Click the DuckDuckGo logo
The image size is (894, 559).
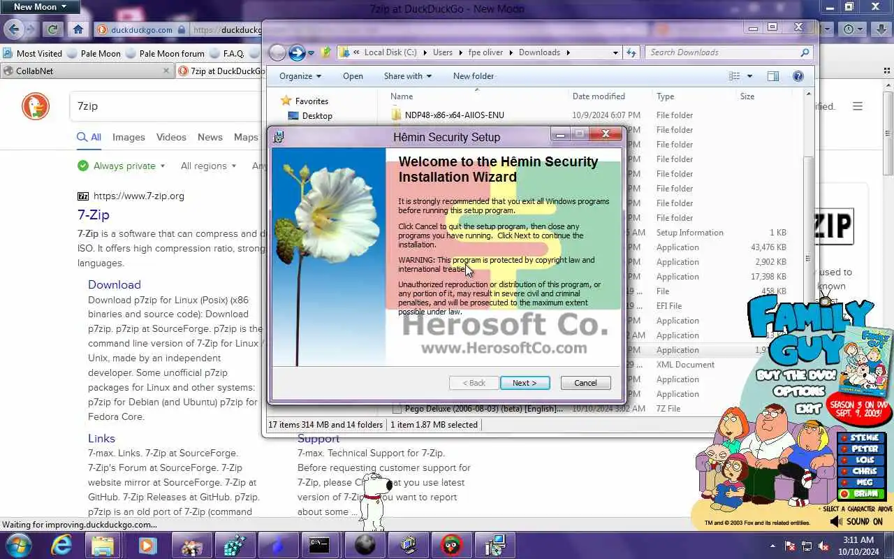coord(36,106)
